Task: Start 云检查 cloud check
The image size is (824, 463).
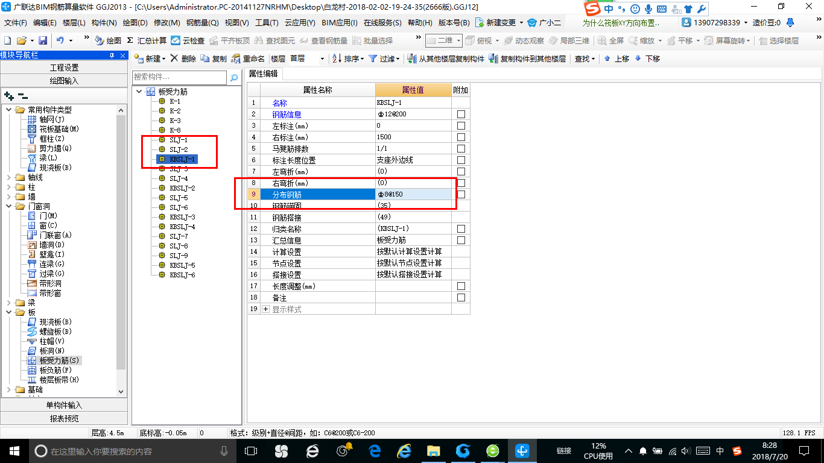Action: coord(188,40)
